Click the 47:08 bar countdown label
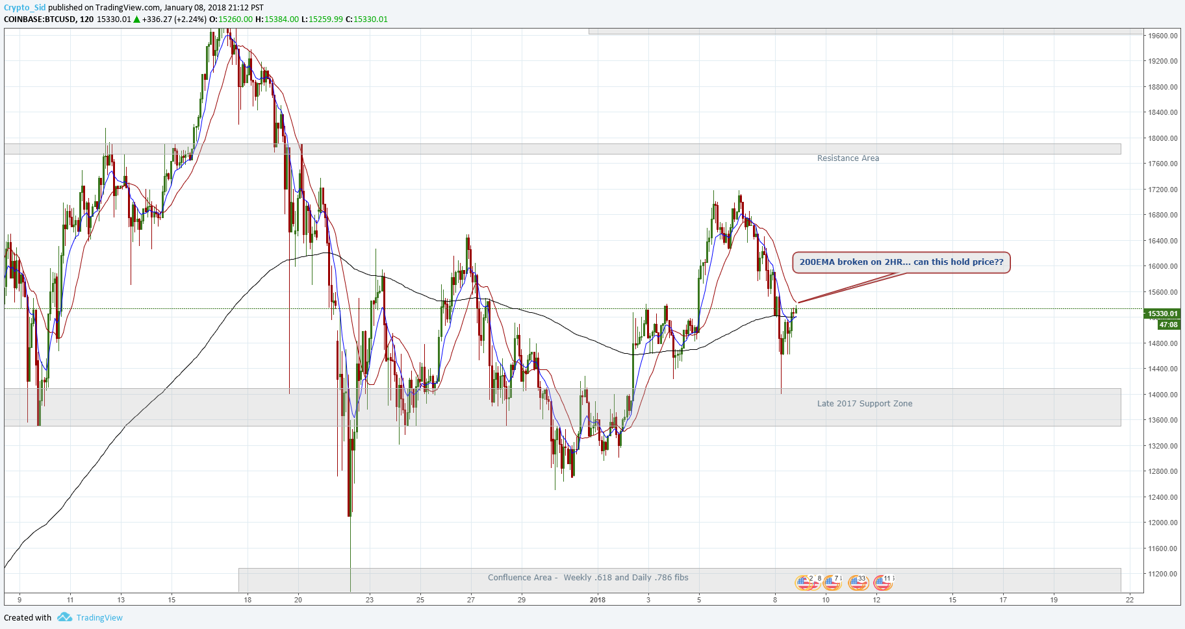The width and height of the screenshot is (1185, 629). tap(1169, 325)
